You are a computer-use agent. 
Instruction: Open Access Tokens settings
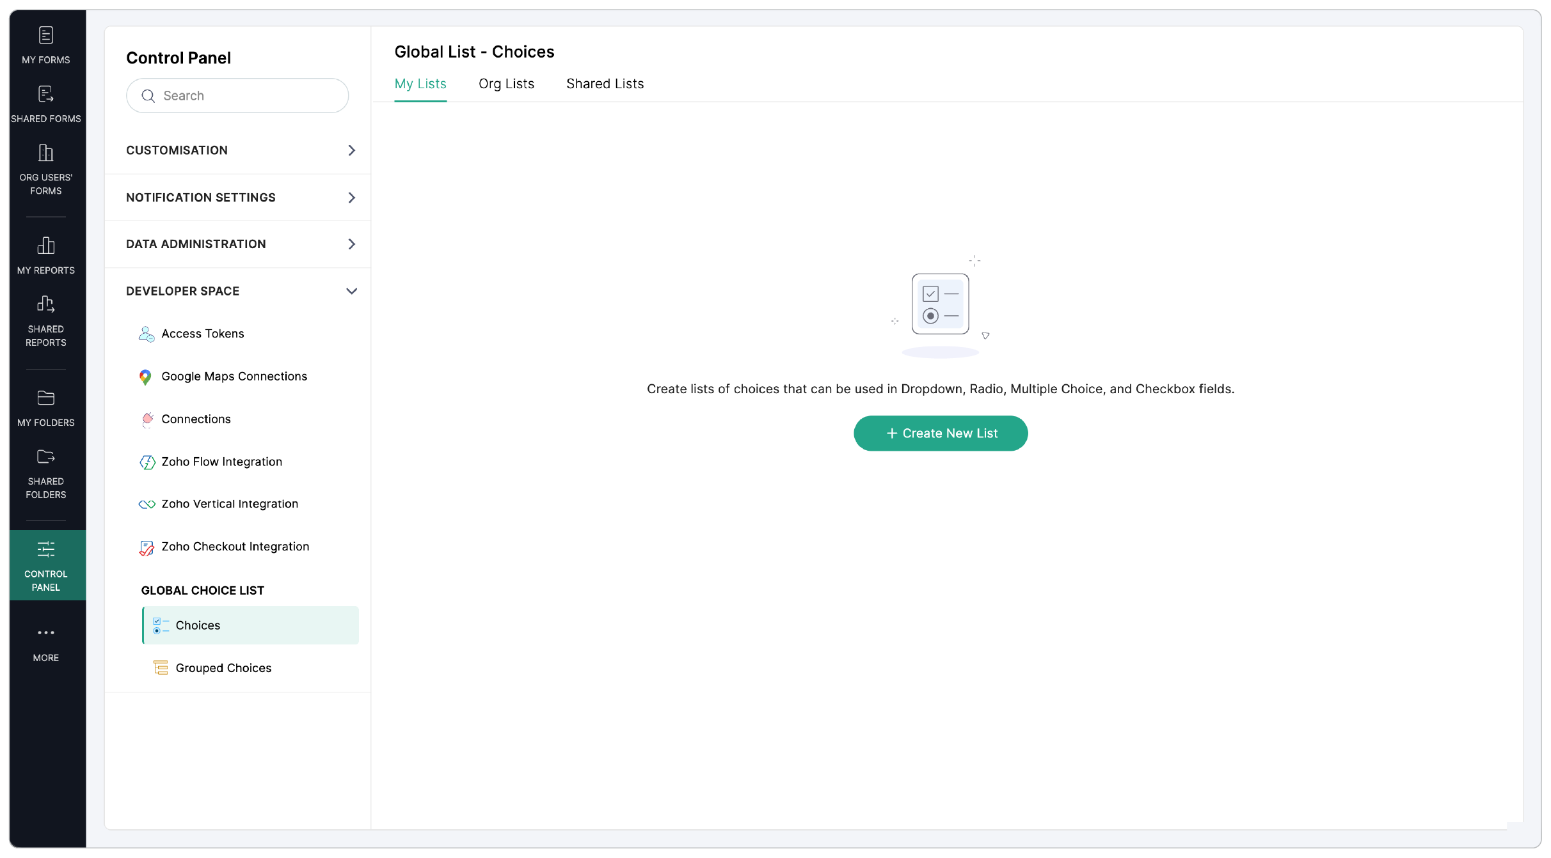(202, 334)
